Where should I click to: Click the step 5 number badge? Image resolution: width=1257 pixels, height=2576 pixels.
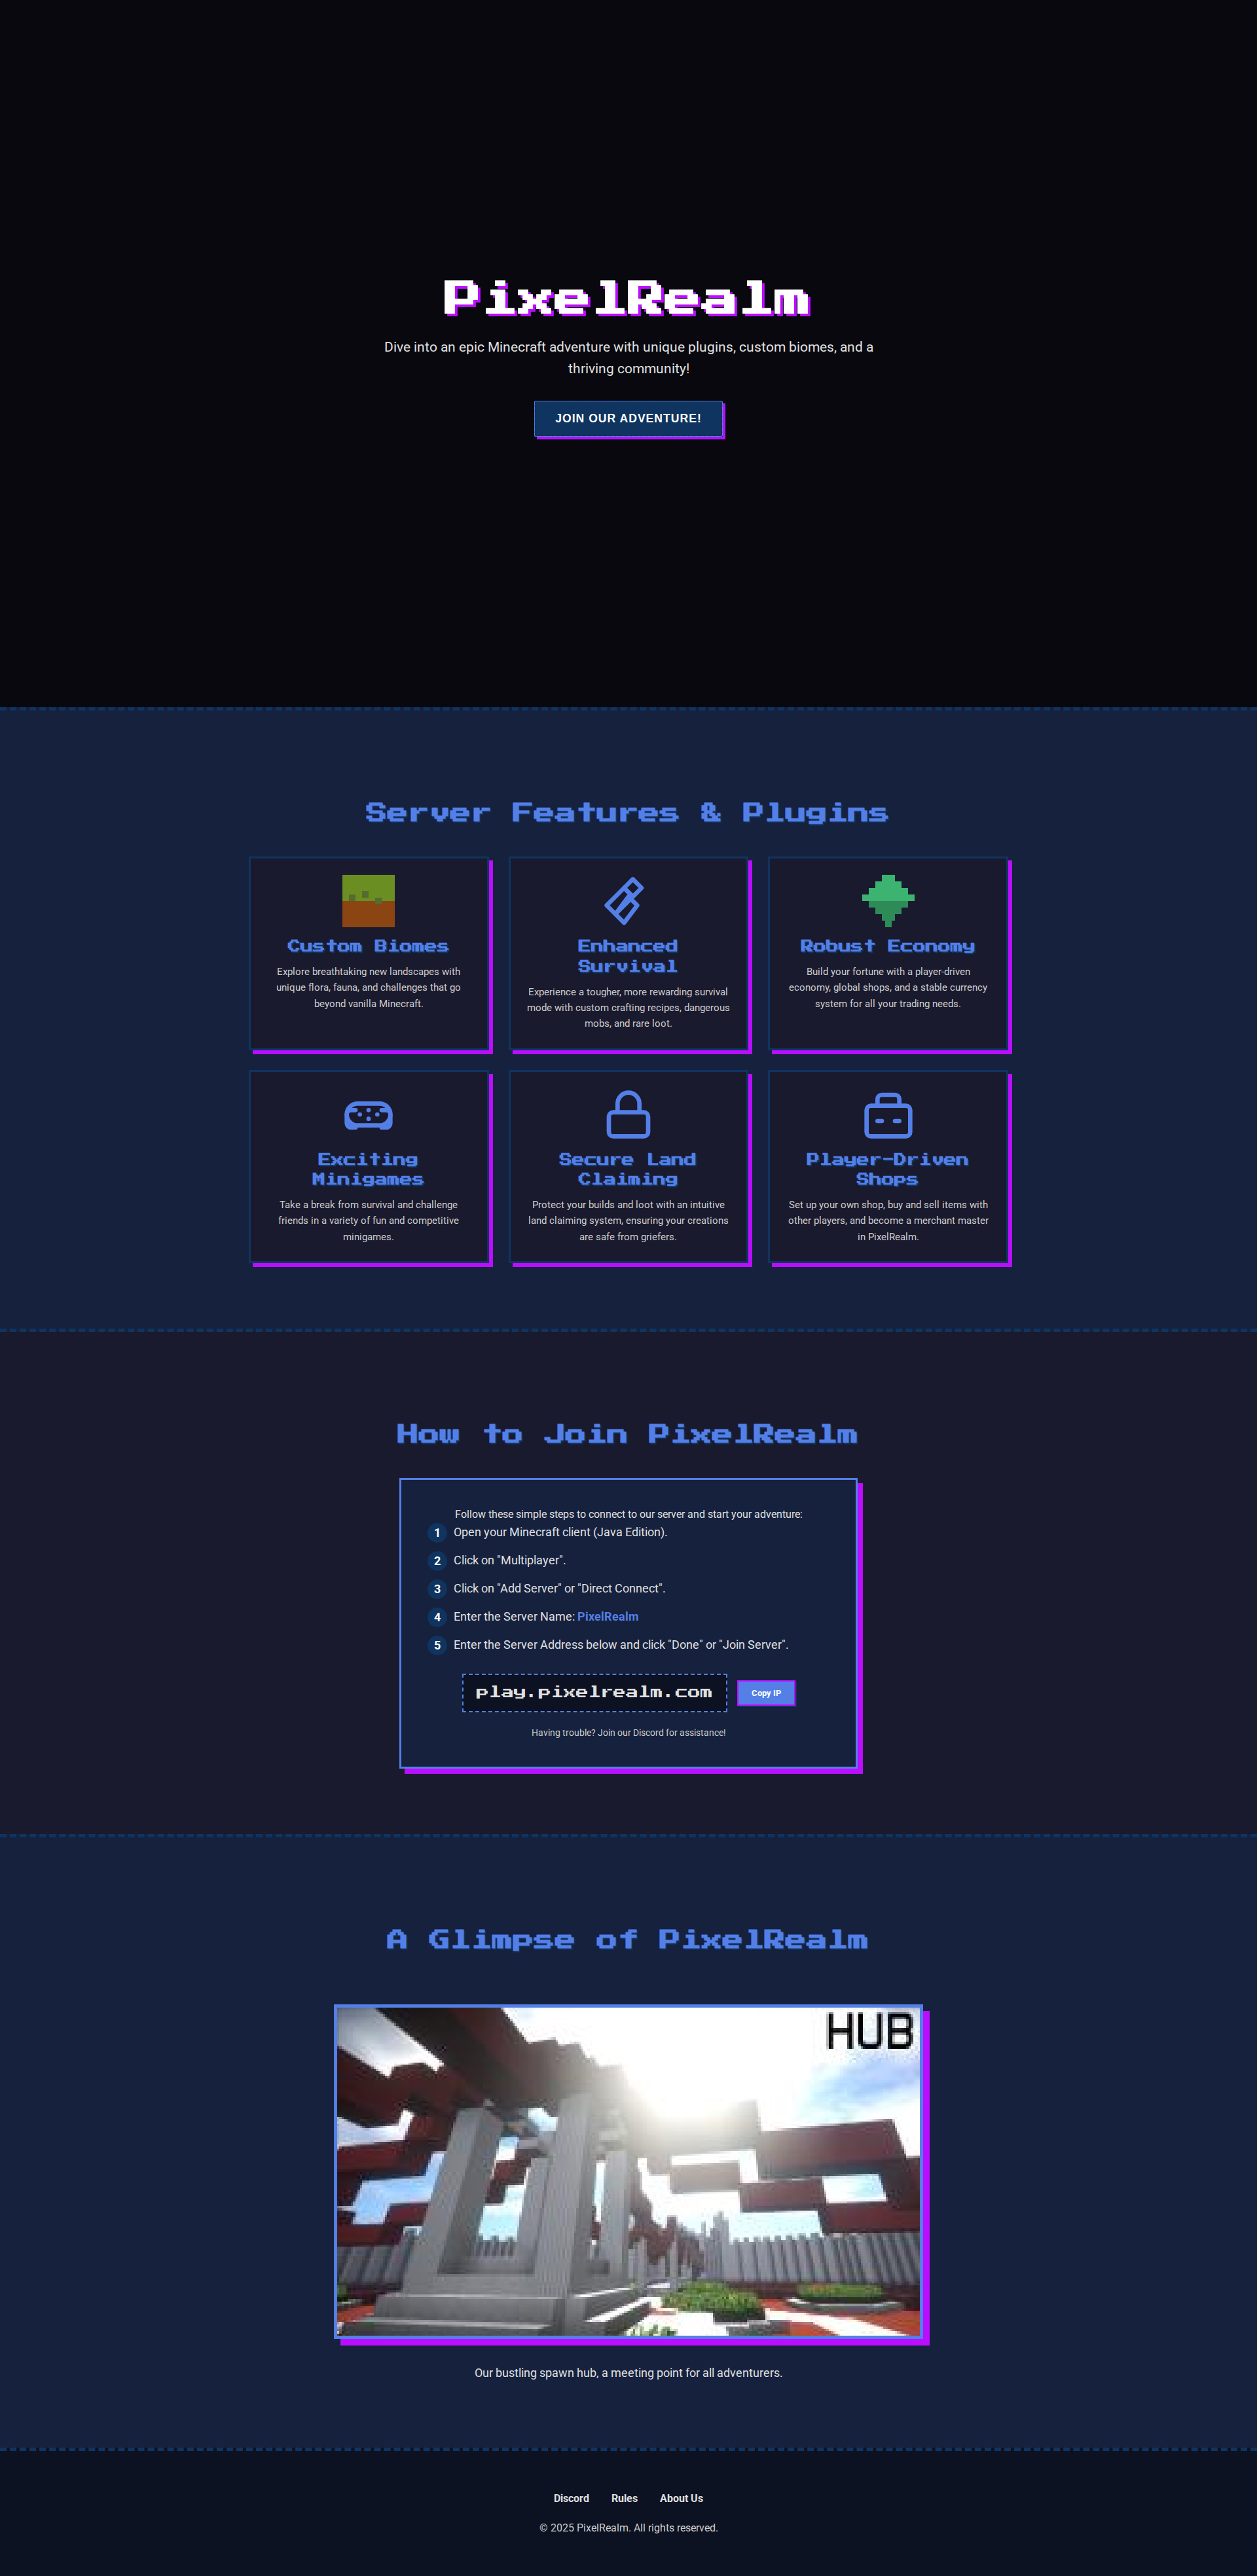coord(437,1645)
